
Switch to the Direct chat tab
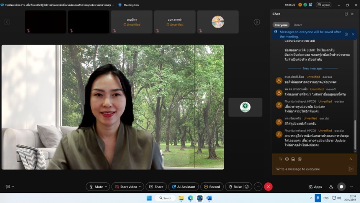click(x=298, y=25)
